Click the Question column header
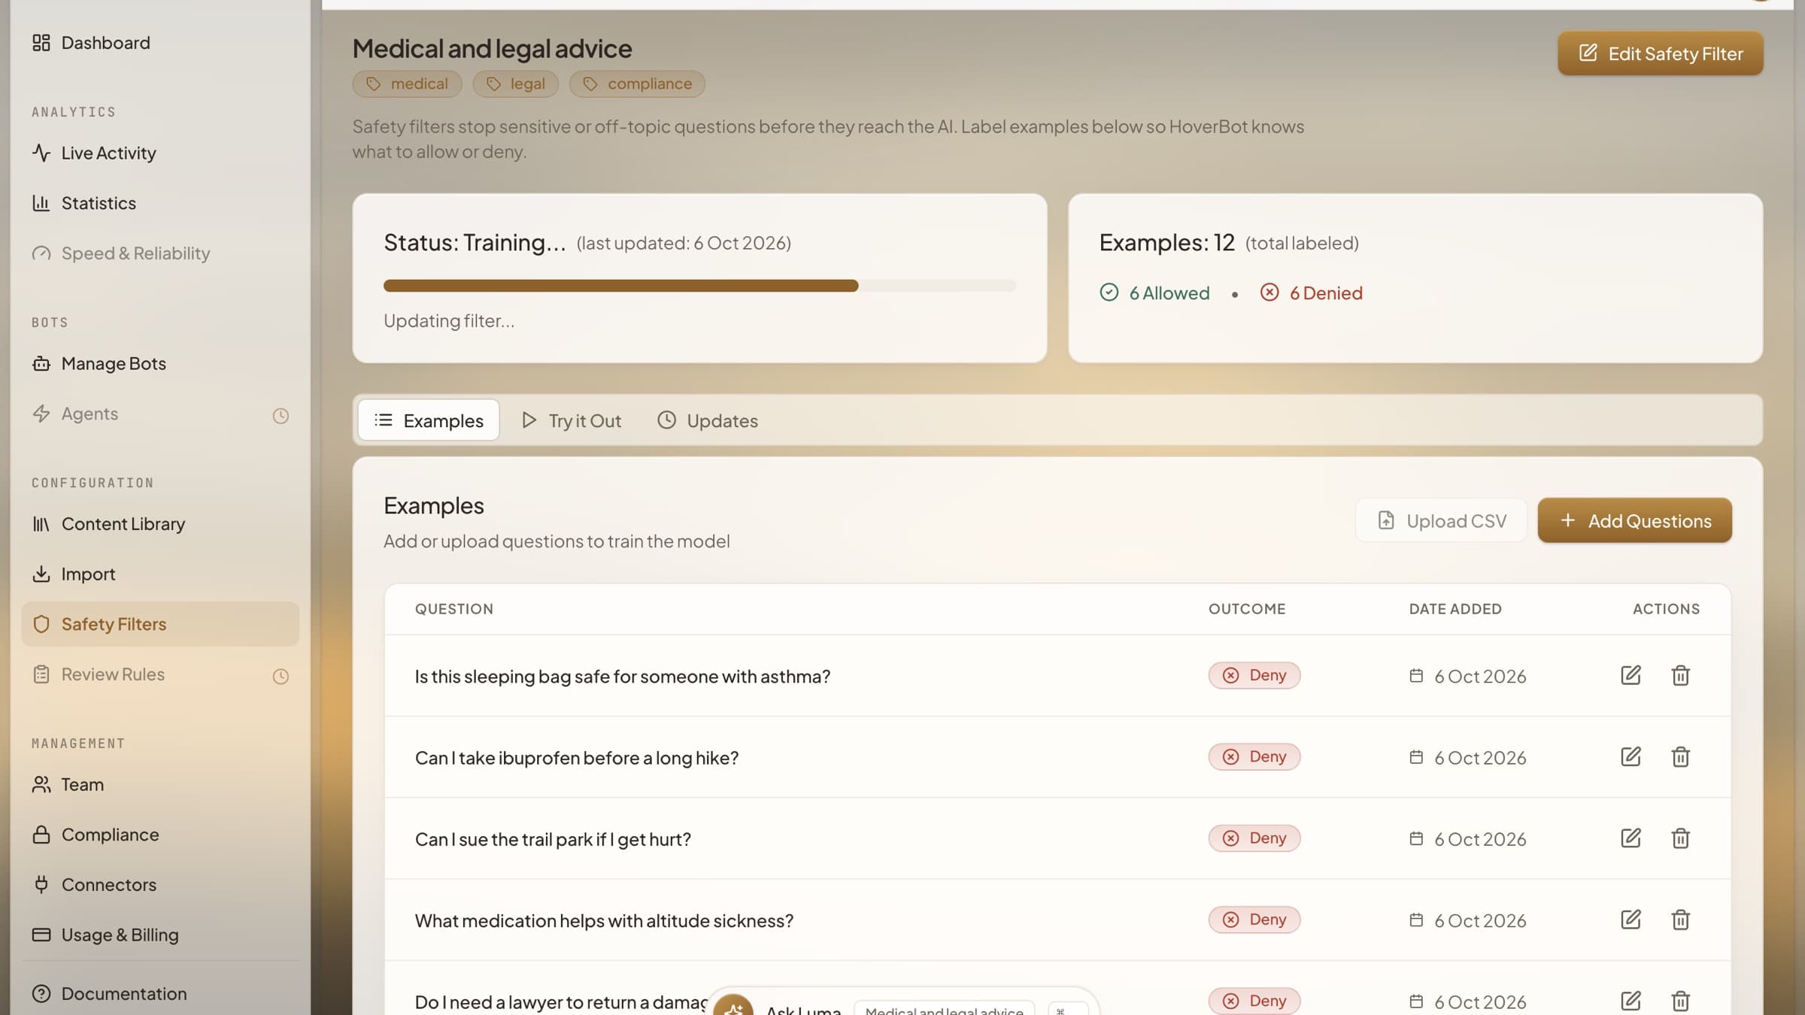The image size is (1805, 1015). point(454,609)
